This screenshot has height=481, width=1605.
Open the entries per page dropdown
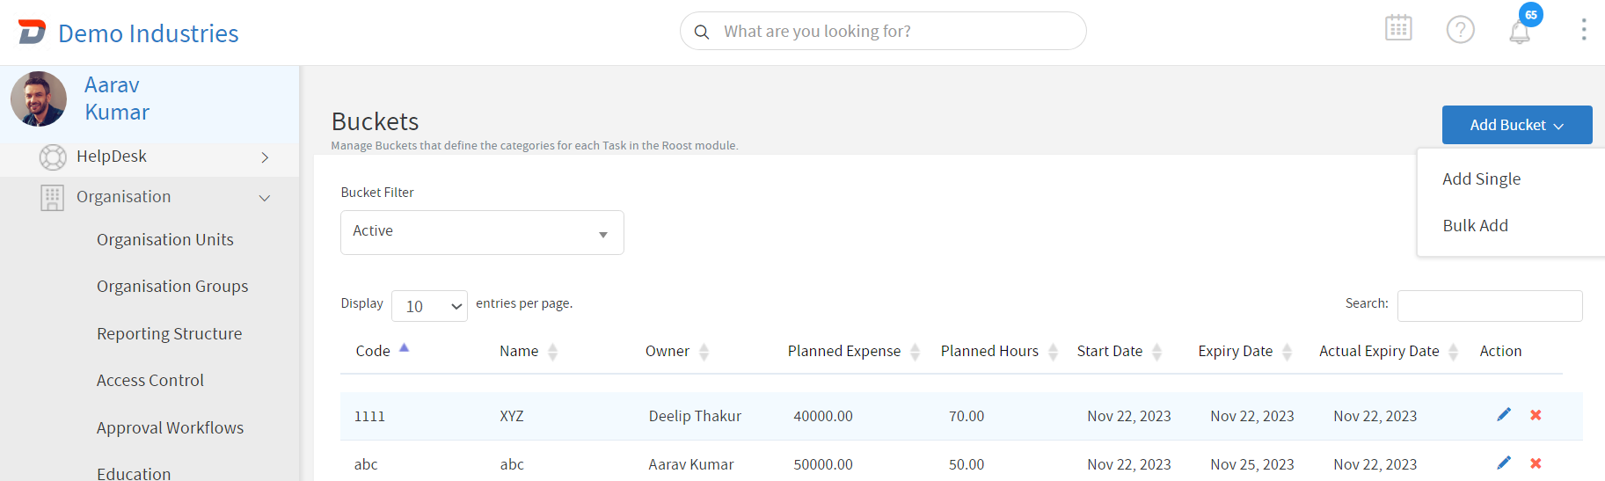point(429,306)
